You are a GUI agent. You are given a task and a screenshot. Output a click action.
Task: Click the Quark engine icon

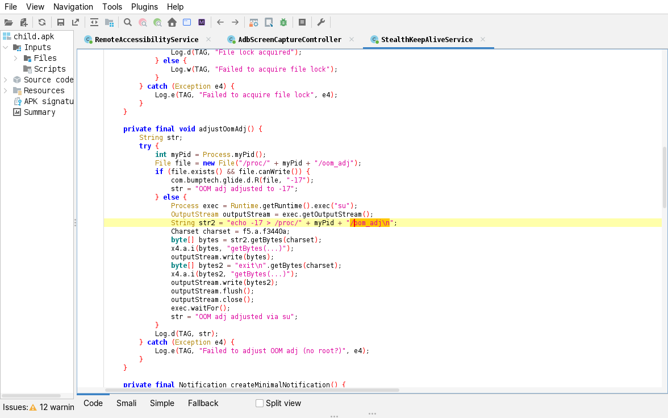pos(269,23)
